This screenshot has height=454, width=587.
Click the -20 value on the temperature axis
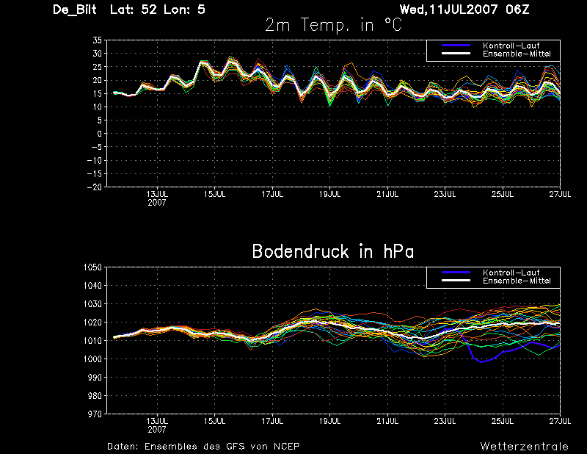pos(95,187)
